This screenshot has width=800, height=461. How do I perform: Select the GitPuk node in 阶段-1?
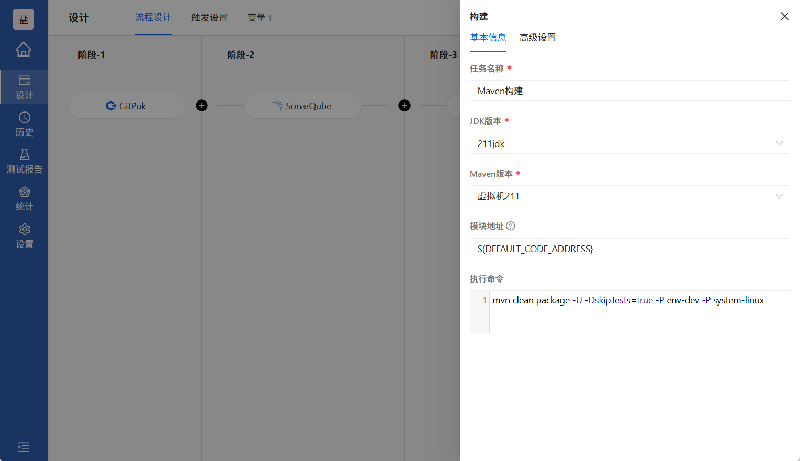pyautogui.click(x=127, y=106)
